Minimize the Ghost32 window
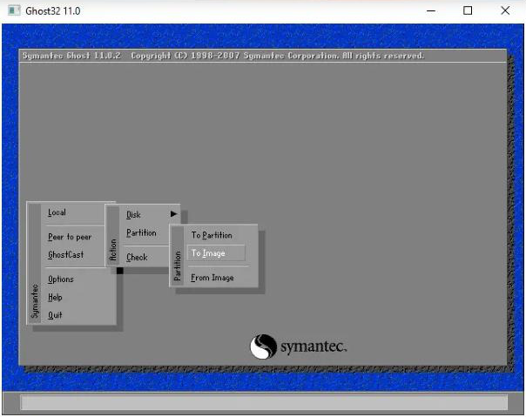The image size is (526, 417). coord(429,10)
